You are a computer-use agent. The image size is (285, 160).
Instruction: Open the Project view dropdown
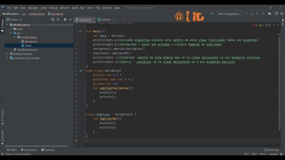(x=21, y=20)
